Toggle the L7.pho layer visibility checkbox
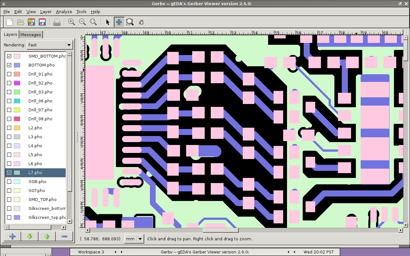The image size is (410, 256). click(9, 172)
